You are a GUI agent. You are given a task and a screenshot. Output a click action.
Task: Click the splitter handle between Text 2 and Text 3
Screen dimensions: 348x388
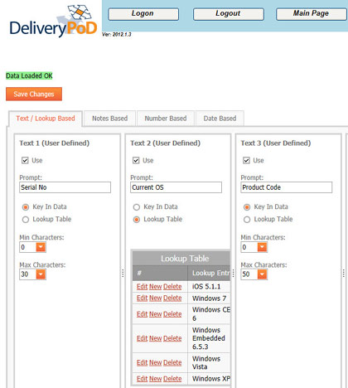(x=234, y=273)
